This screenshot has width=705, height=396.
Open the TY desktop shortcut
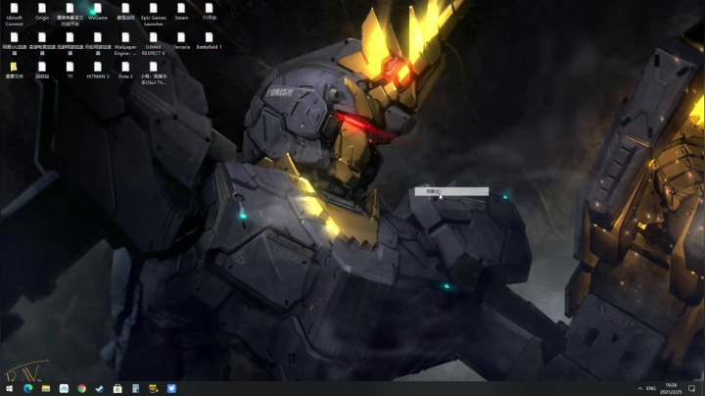(70, 71)
